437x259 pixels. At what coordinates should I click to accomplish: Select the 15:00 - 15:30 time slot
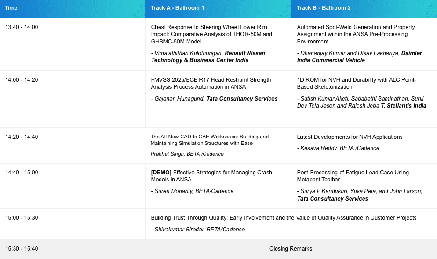(22, 218)
